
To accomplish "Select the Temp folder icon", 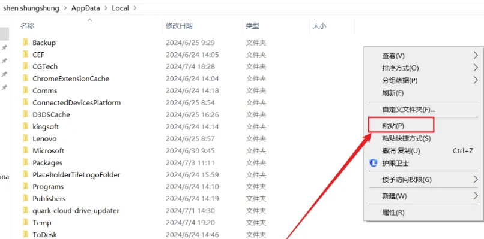I will pos(26,223).
